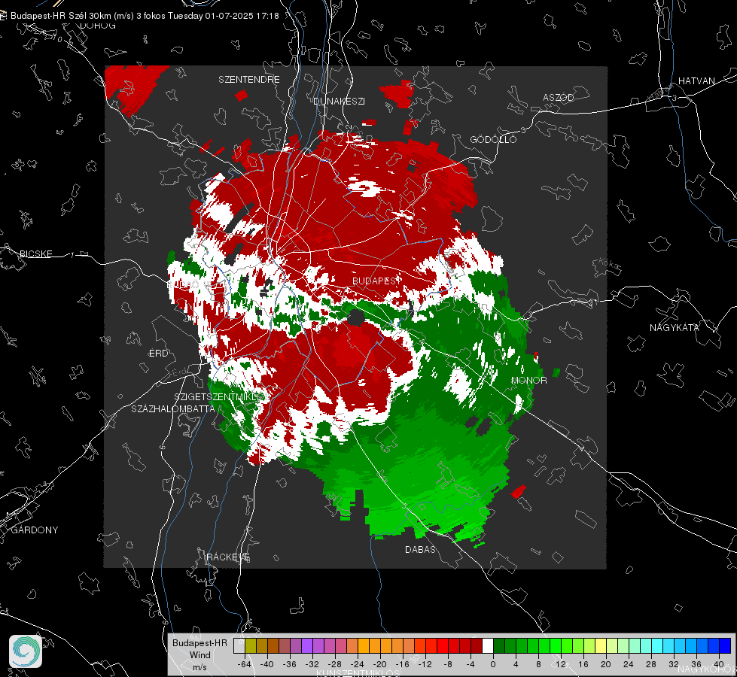Click the DOROG town label
Screen dimensions: 737x677
click(98, 26)
